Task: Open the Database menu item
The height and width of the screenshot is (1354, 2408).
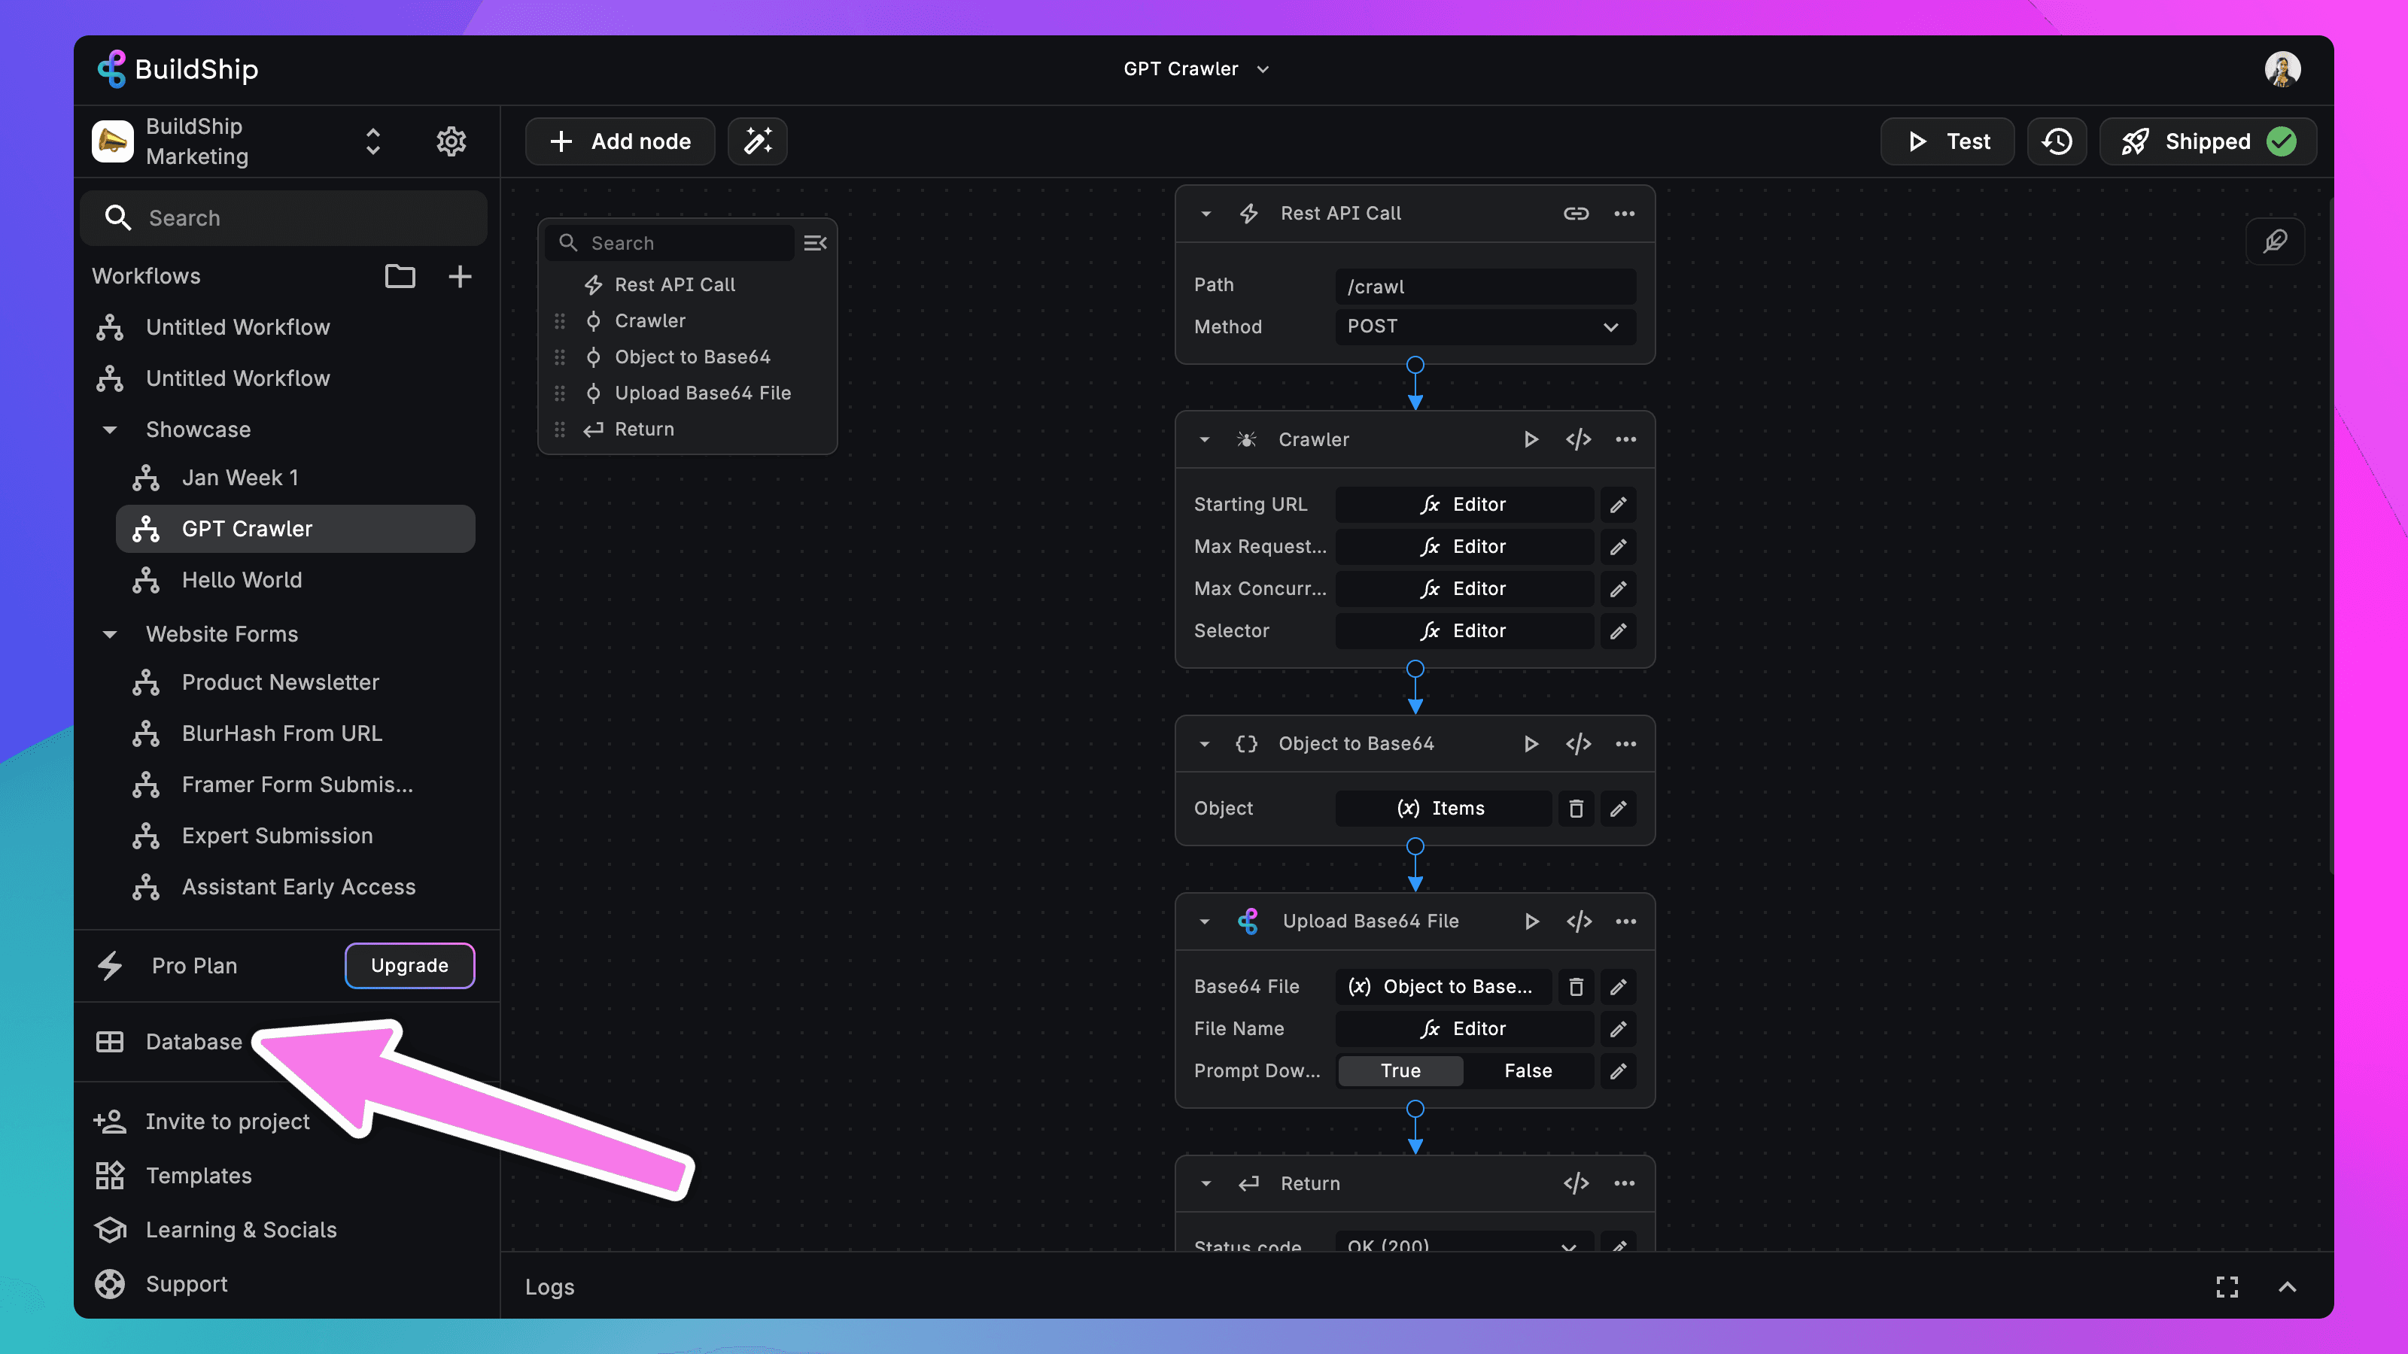Action: (x=193, y=1042)
